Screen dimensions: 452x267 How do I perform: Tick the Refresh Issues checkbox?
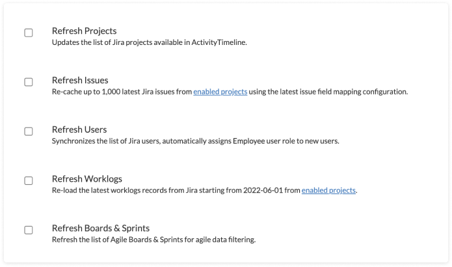coord(29,82)
